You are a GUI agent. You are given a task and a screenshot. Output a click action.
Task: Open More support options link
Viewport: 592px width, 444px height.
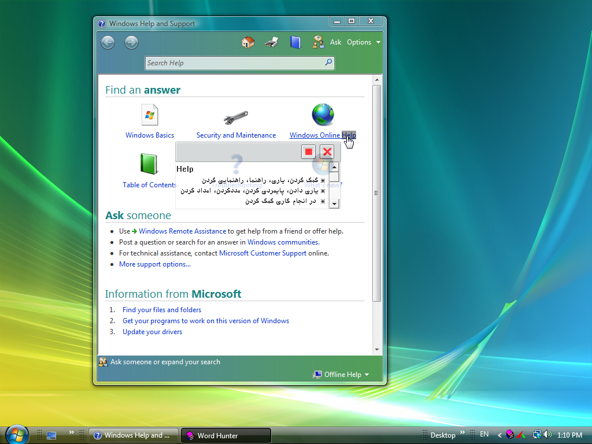pos(155,264)
